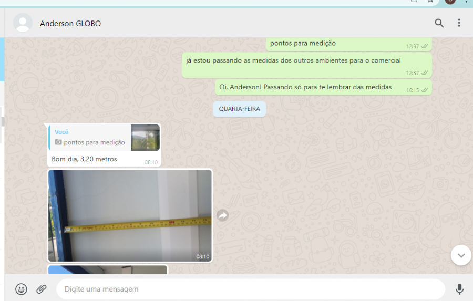Click the quoted 'Você' reply preview
Screen dimensions: 473x301
coord(104,138)
